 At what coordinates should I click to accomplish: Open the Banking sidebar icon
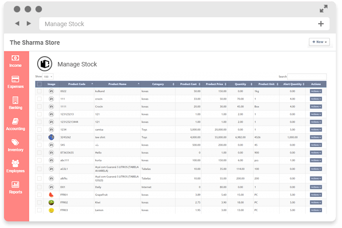coord(15,100)
